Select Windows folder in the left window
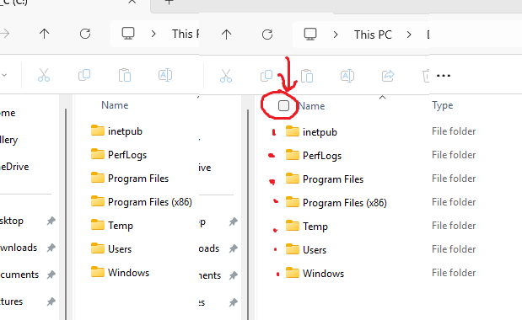Screen dimensions: 522x320 coord(120,273)
